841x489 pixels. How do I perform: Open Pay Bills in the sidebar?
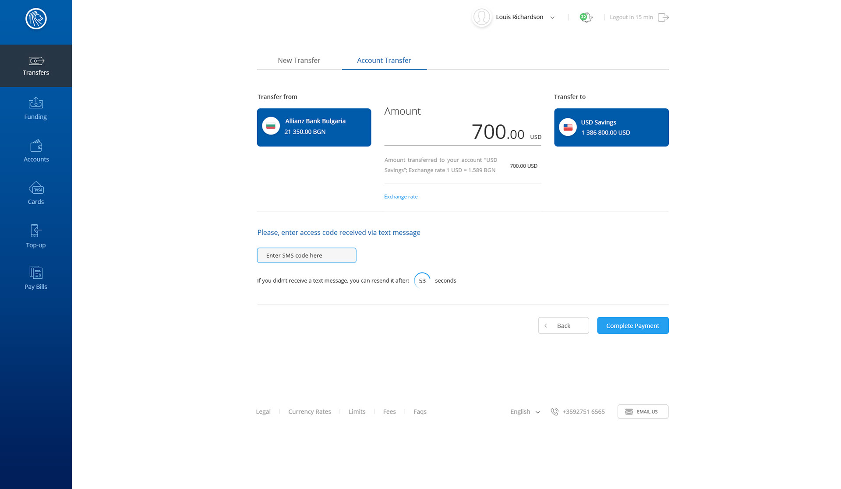(x=35, y=278)
